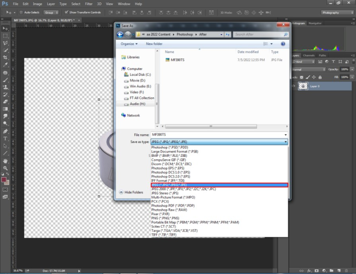Open the Image menu
This screenshot has width=356, height=274.
(38, 4)
